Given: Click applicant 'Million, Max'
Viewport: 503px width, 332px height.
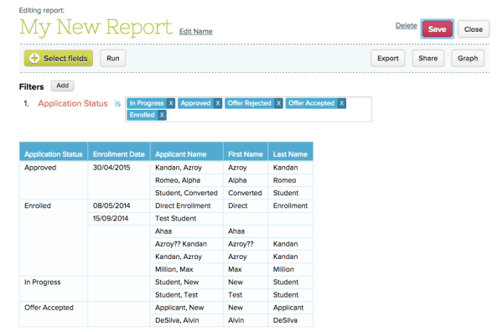Looking at the screenshot, I should (x=174, y=269).
